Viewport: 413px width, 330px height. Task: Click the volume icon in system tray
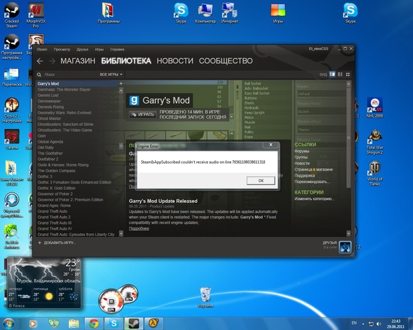tap(379, 324)
